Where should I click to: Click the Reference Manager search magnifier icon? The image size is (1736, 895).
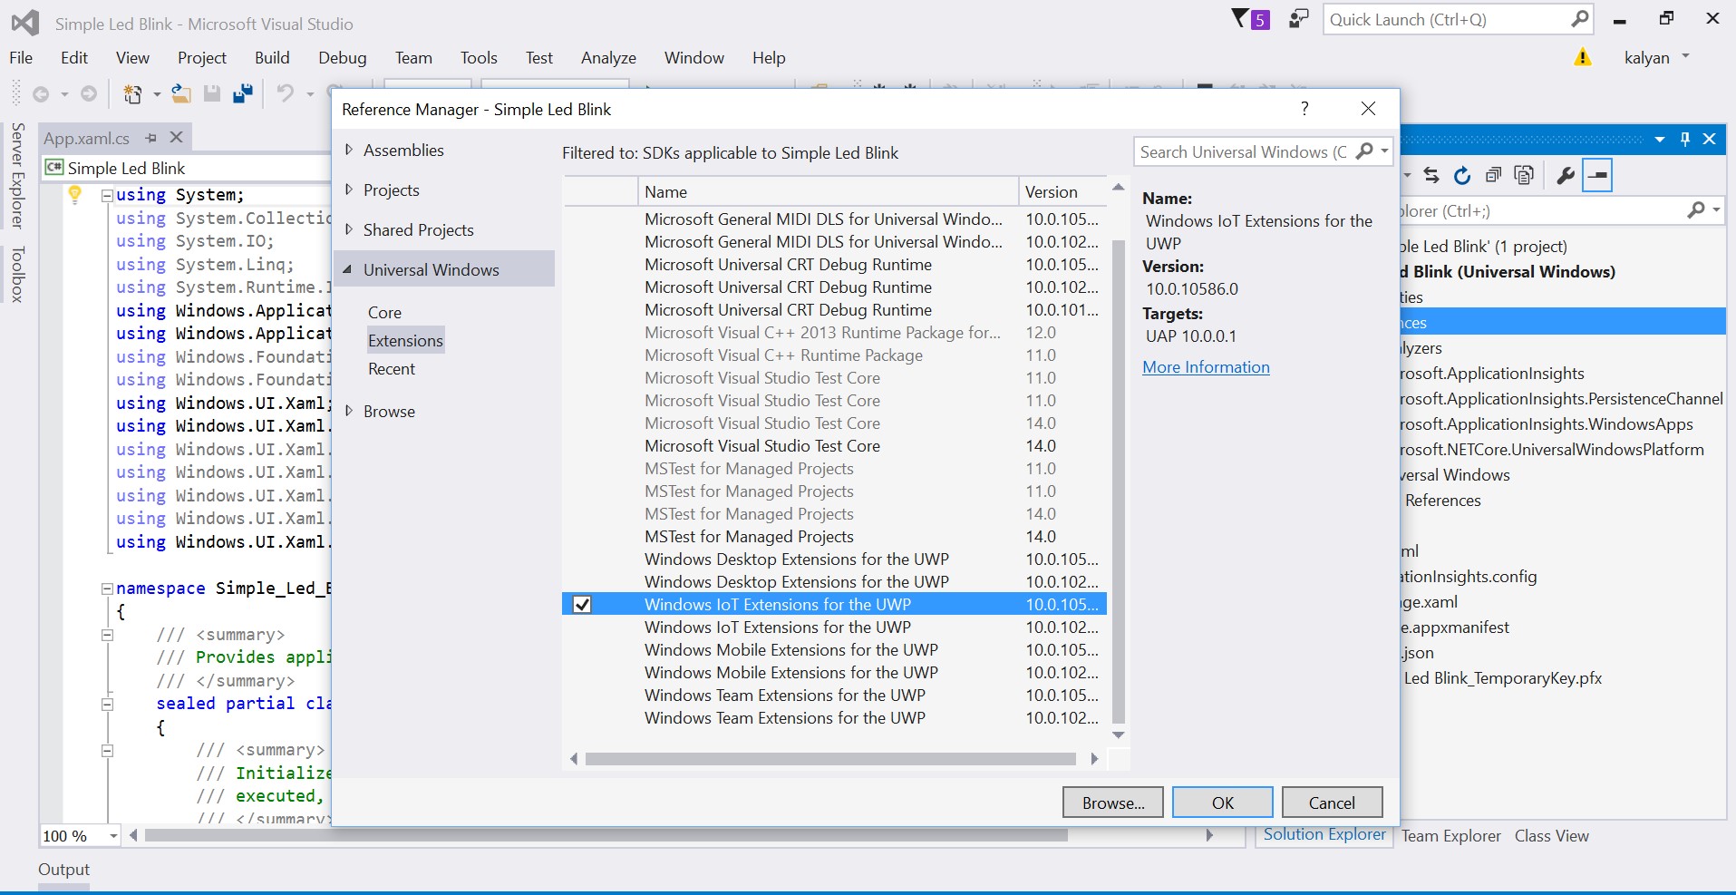pyautogui.click(x=1365, y=151)
